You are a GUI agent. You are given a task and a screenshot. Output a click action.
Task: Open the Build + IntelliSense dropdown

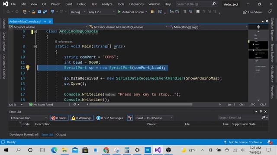pos(154,118)
